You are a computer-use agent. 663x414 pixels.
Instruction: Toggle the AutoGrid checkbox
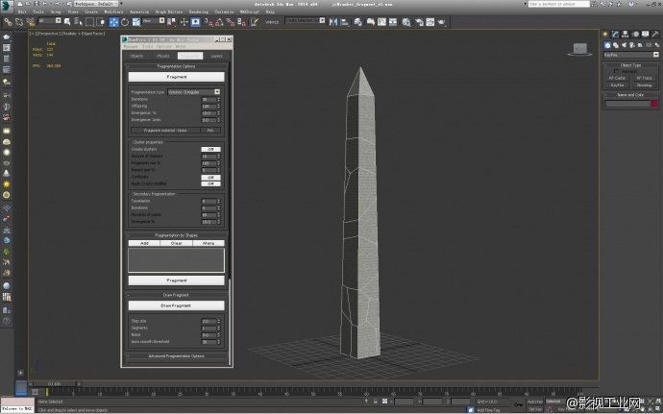616,71
